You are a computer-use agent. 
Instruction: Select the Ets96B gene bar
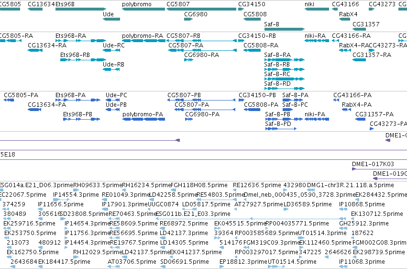(81, 9)
